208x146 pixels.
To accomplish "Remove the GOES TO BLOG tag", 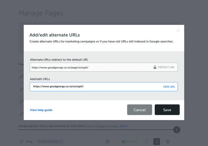I will tap(61, 141).
